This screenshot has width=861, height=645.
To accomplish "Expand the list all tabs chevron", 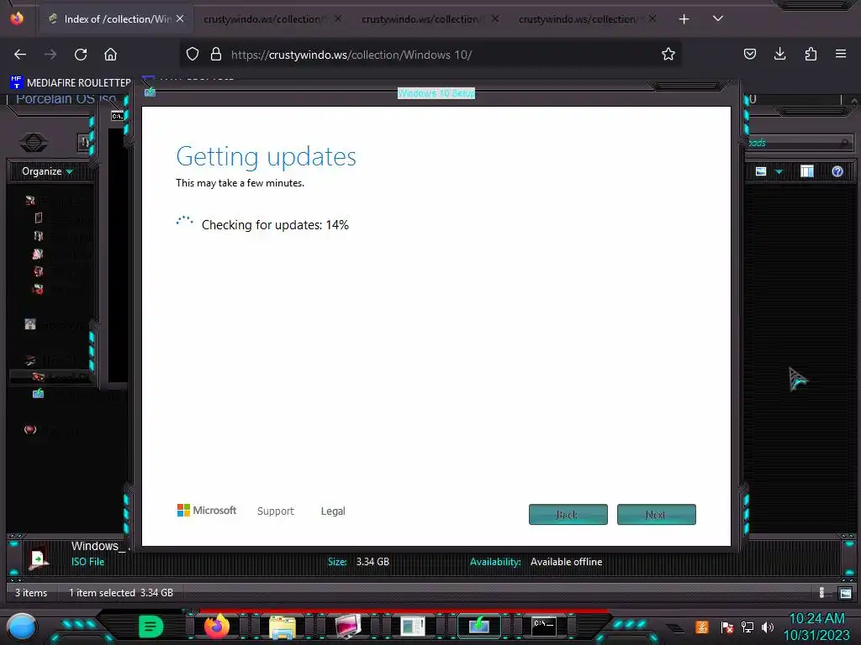I will pyautogui.click(x=718, y=18).
